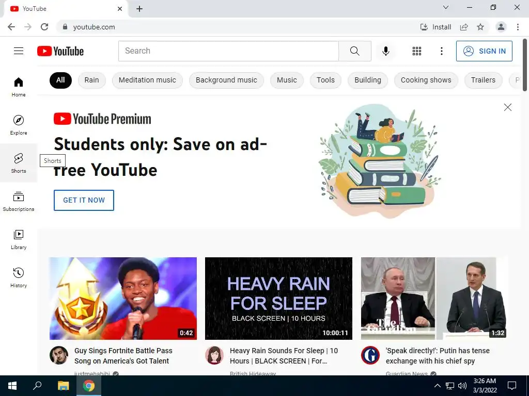Image resolution: width=529 pixels, height=396 pixels.
Task: Open the taskbar clock showing 3:26 AM
Action: click(x=485, y=386)
